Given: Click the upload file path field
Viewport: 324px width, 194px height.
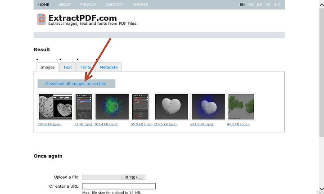Looking at the screenshot, I should point(102,177).
